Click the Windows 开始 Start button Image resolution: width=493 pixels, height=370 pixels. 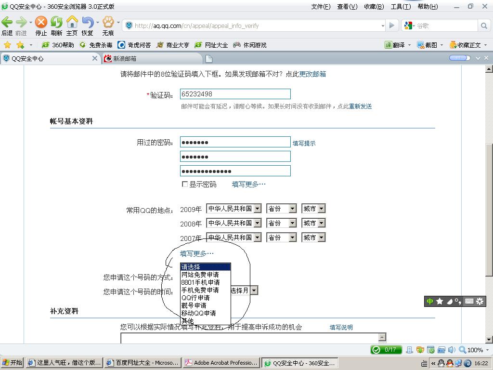13,363
